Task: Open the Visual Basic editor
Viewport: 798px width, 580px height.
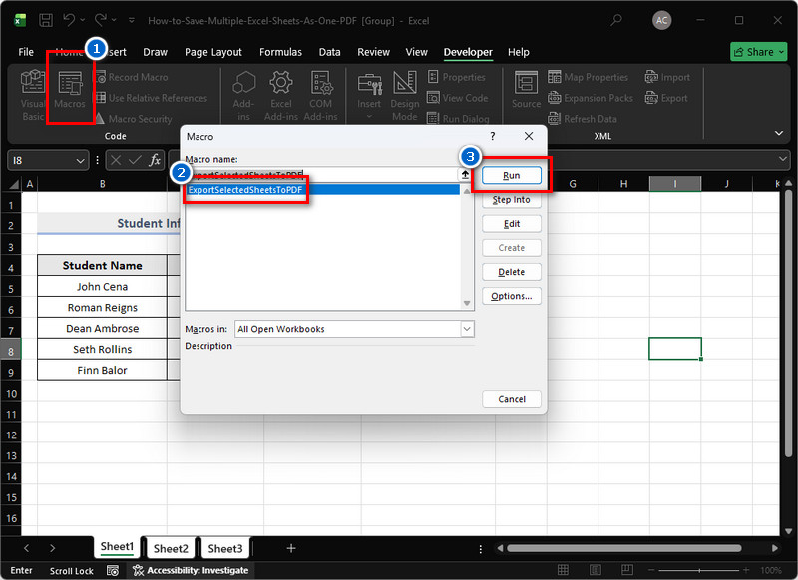Action: (x=33, y=95)
